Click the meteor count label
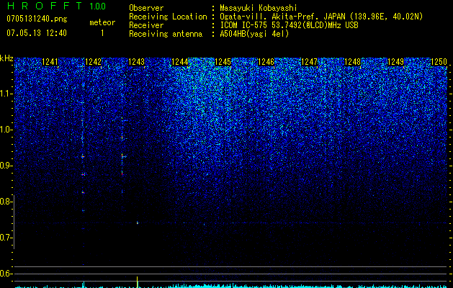Viewport: 453px width, 288px height. [102, 22]
